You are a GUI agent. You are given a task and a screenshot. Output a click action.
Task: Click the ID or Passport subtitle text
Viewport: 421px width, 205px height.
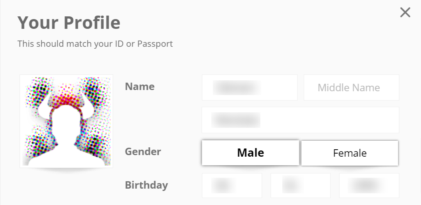(x=95, y=44)
